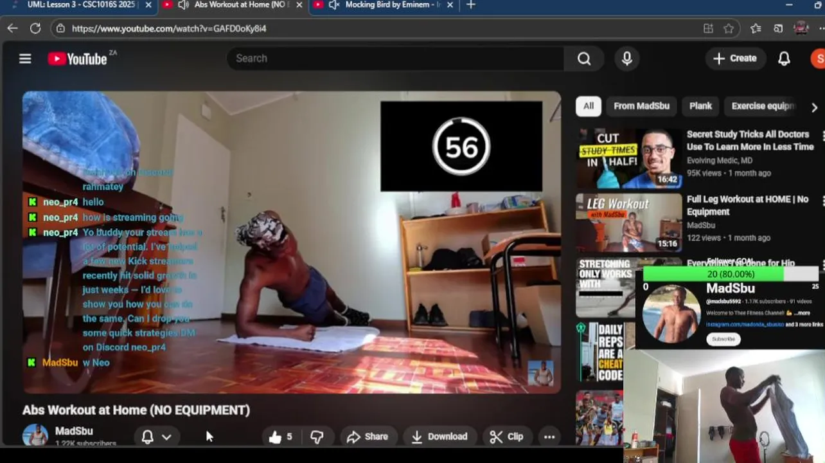Click the Create button
Viewport: 825px width, 463px height.
pos(735,59)
